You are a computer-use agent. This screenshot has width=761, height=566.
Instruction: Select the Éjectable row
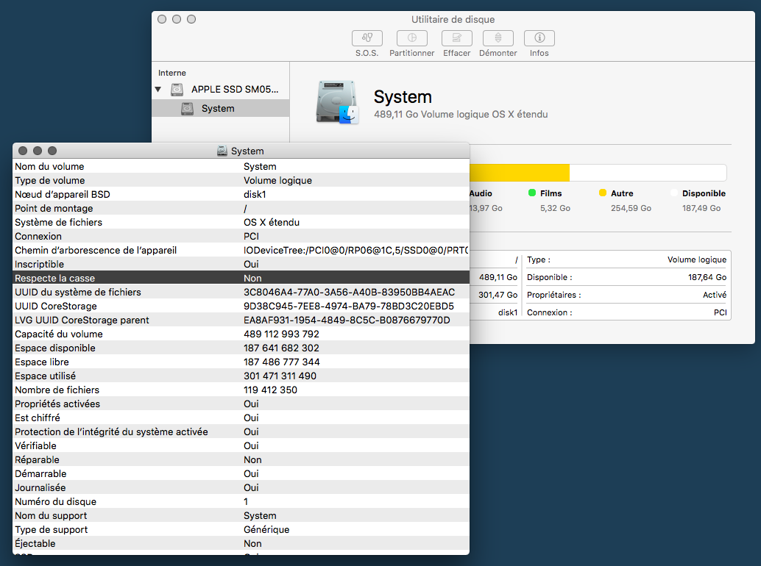pos(241,543)
